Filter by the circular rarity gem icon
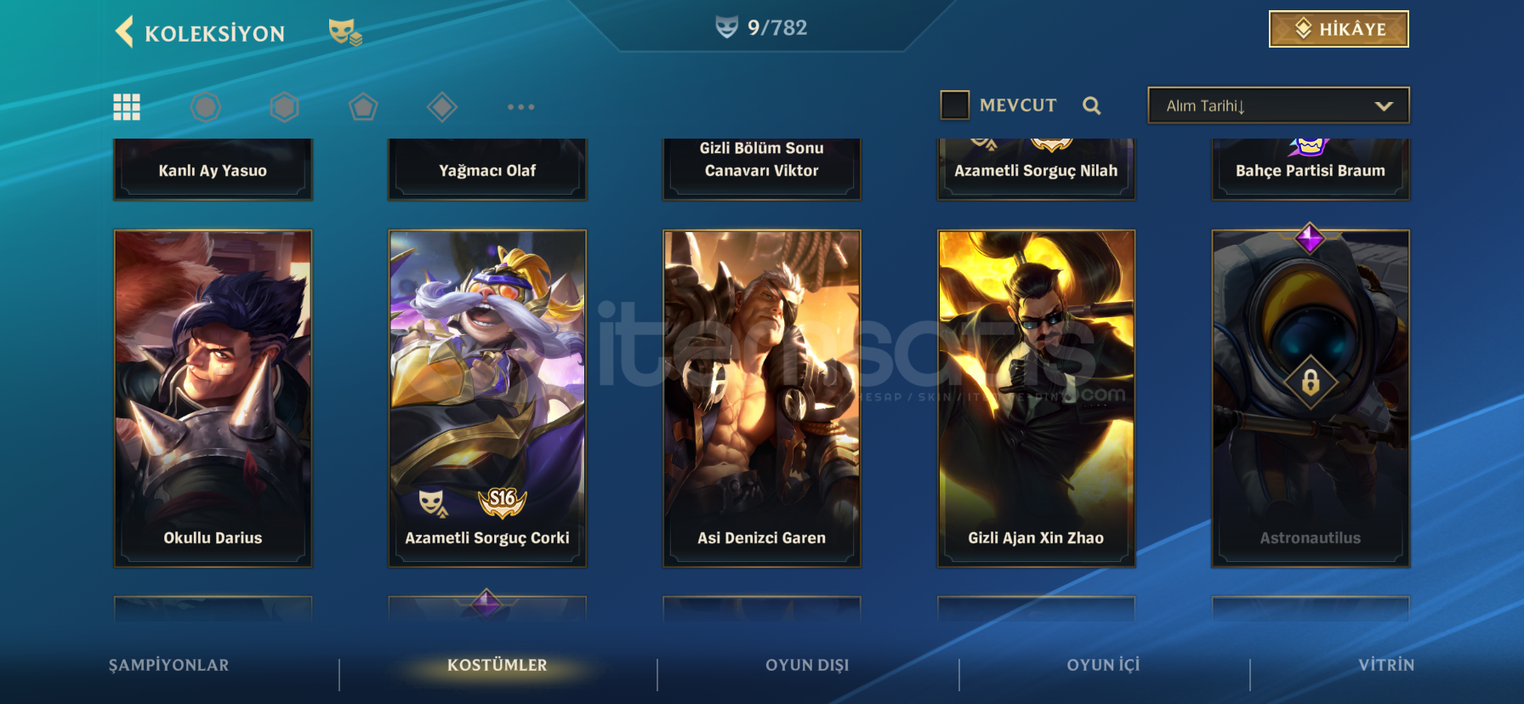 tap(206, 107)
